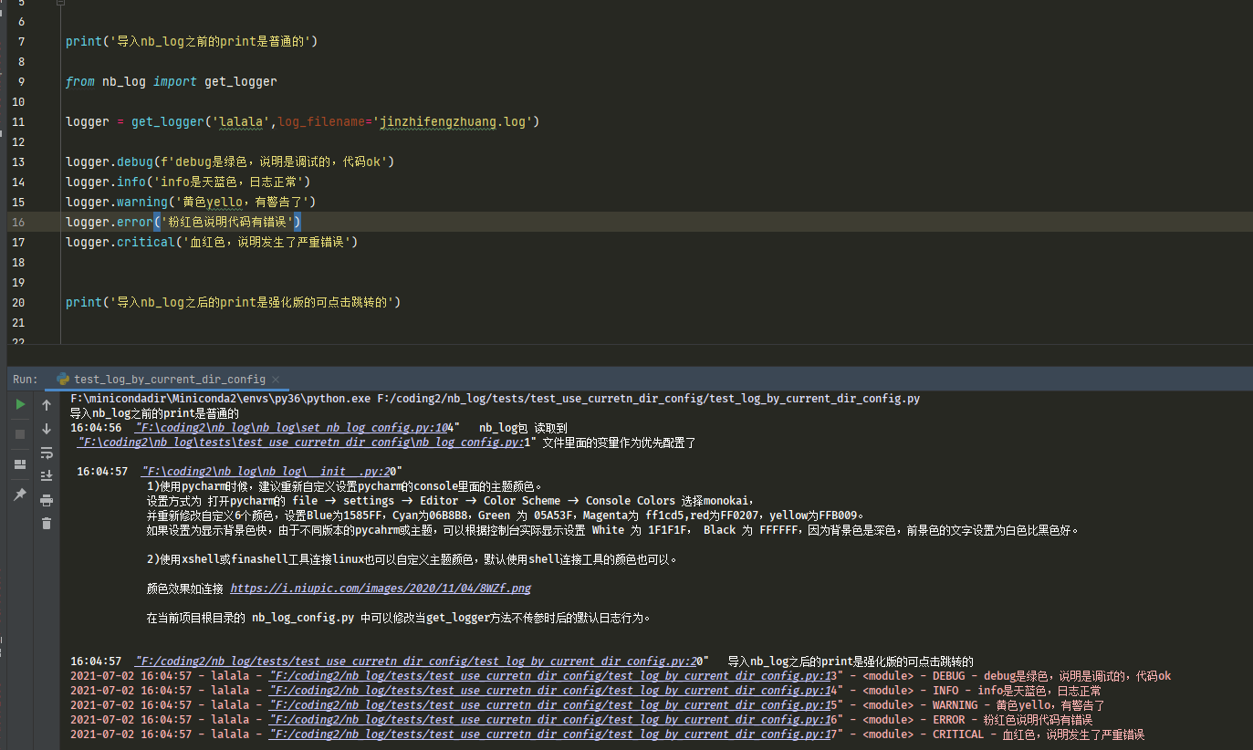Clear all console output with trash icon
Image resolution: width=1253 pixels, height=750 pixels.
tap(47, 524)
